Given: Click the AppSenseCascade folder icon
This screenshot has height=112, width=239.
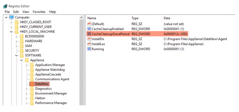Looking at the screenshot, I should pos(32,74).
